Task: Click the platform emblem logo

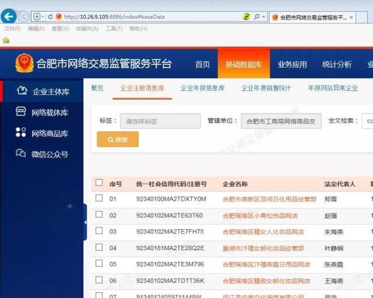Action: point(24,63)
